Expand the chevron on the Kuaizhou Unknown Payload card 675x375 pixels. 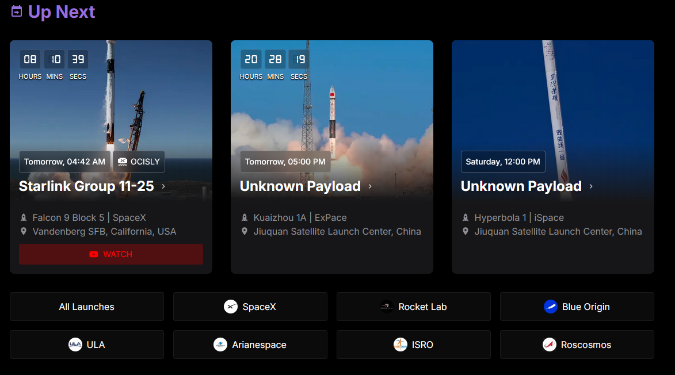pos(370,186)
